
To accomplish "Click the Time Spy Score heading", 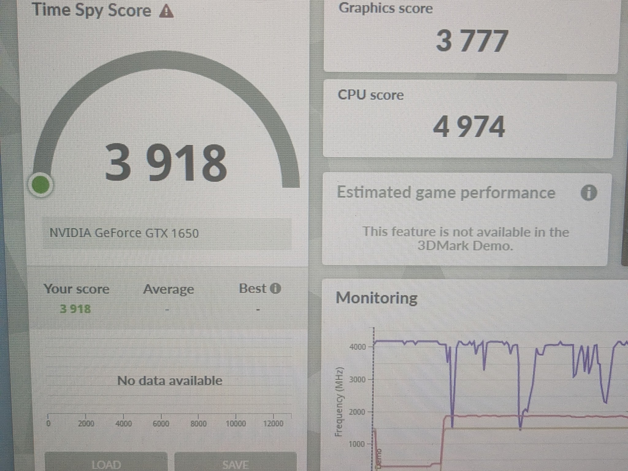I will (92, 10).
